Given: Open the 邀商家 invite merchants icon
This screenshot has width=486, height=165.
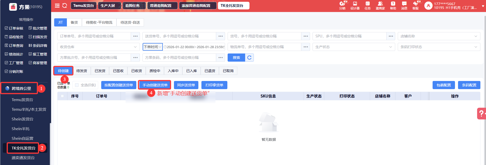Looking at the screenshot, I should point(380,6).
